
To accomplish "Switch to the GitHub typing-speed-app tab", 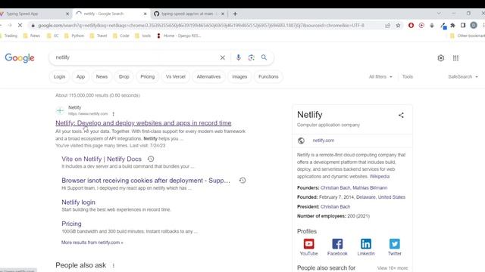I will [x=189, y=14].
